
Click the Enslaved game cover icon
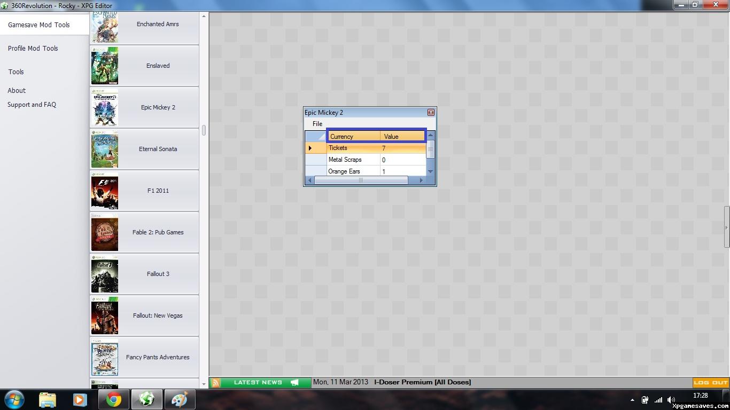[x=105, y=66]
